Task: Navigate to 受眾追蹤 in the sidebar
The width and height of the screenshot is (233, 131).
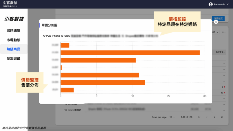Action: point(13,59)
